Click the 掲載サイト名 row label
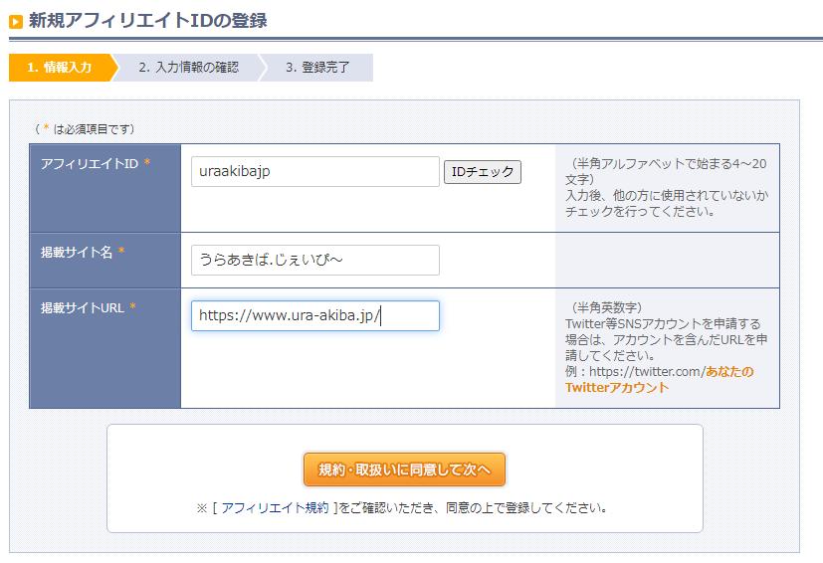Image resolution: width=823 pixels, height=563 pixels. click(x=77, y=253)
